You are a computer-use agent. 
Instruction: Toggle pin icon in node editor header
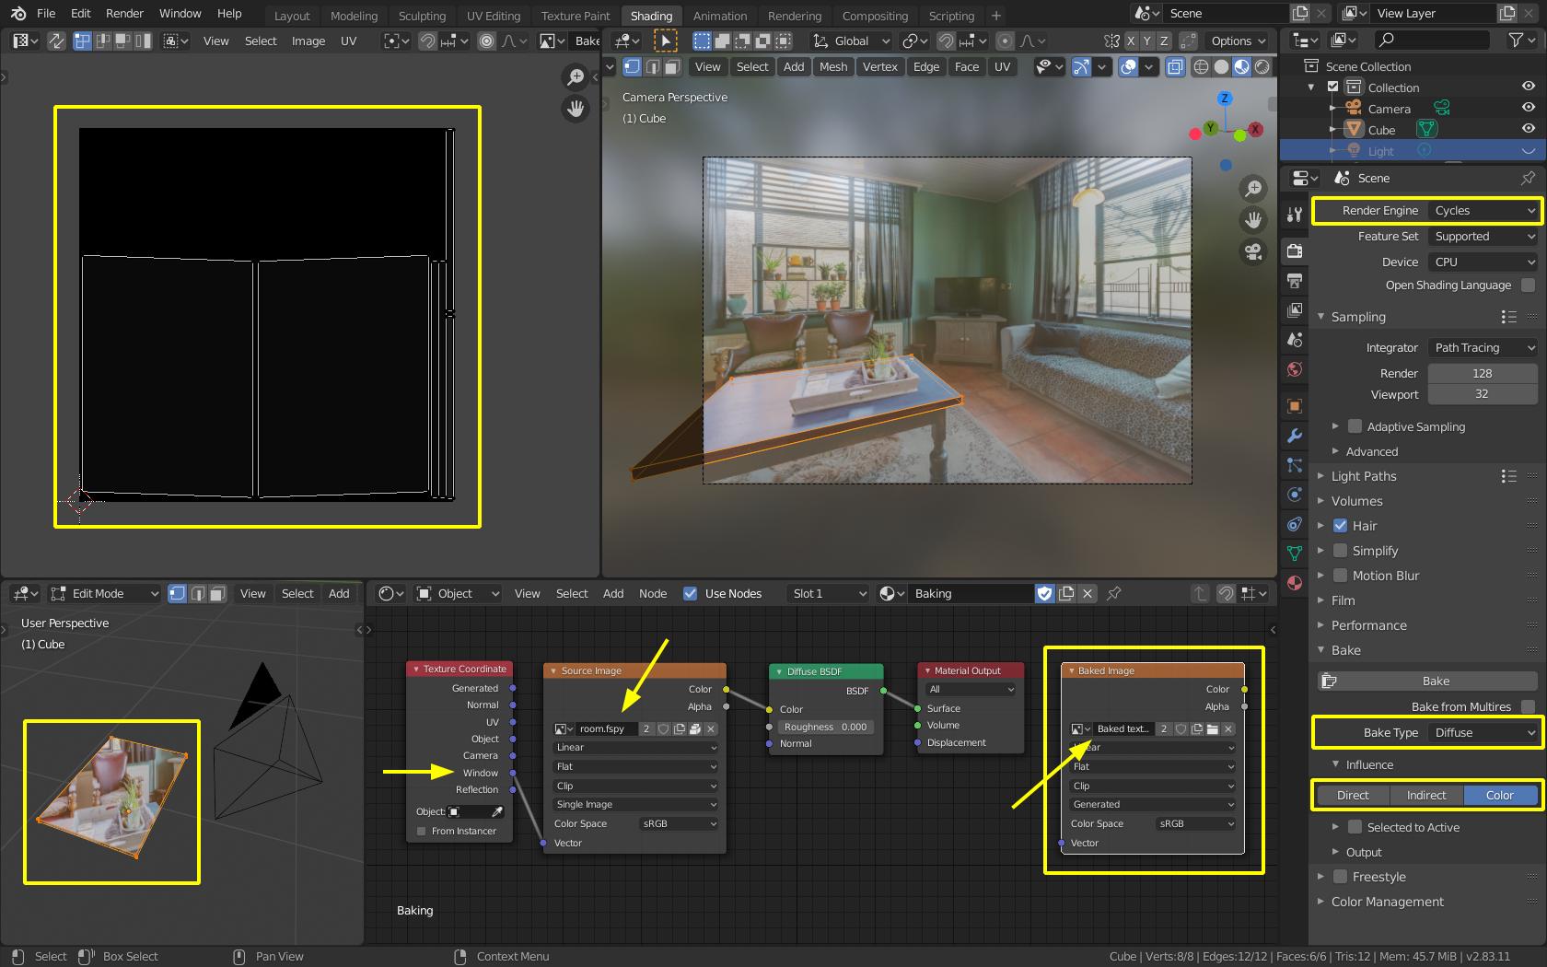1114,593
